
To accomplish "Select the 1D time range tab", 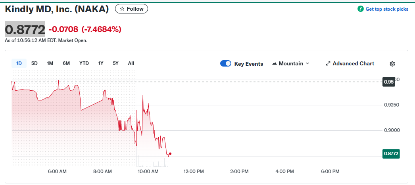I will (19, 63).
